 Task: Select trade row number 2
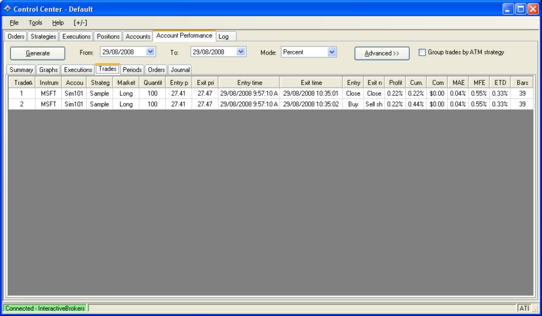tap(270, 104)
